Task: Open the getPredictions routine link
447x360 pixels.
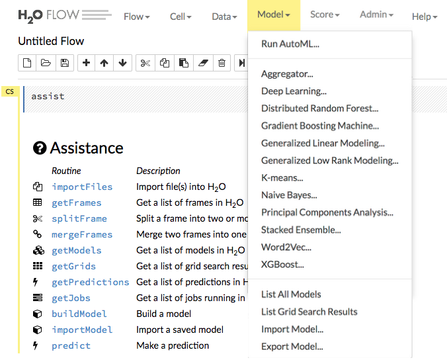Action: point(91,282)
